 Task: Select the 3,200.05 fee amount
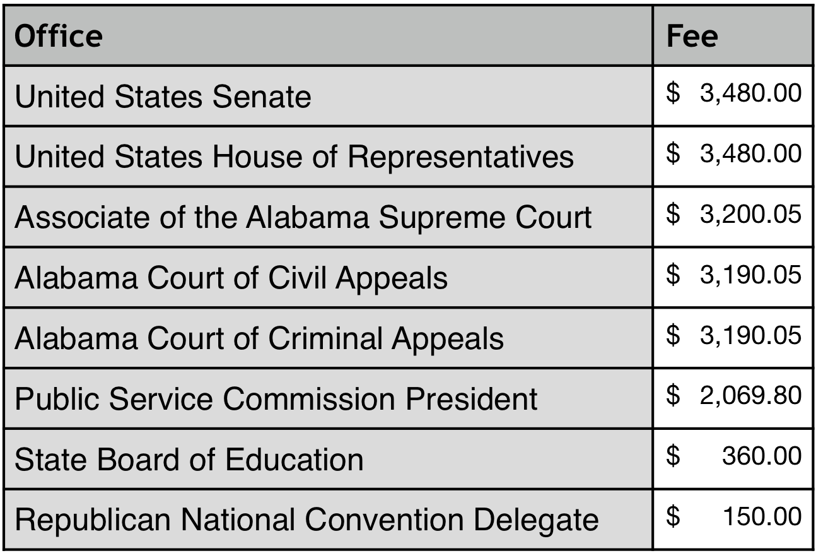[750, 215]
